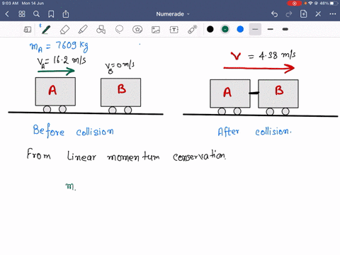Choose the green pen color
The width and height of the screenshot is (340, 255).
point(225,29)
